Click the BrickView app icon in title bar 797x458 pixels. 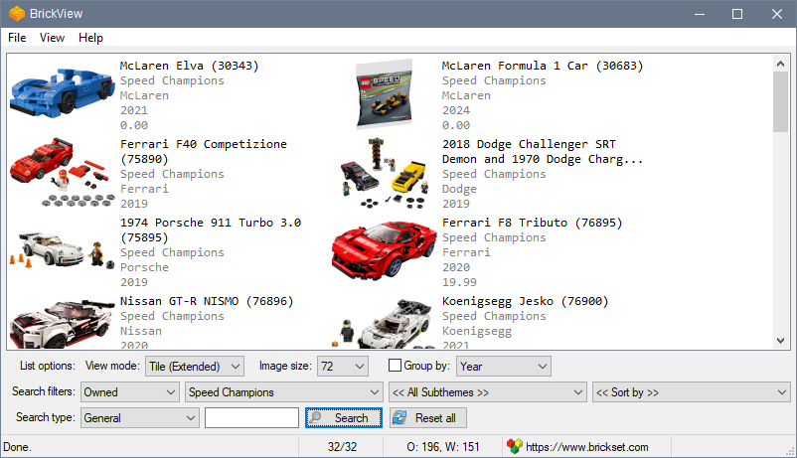pos(17,14)
